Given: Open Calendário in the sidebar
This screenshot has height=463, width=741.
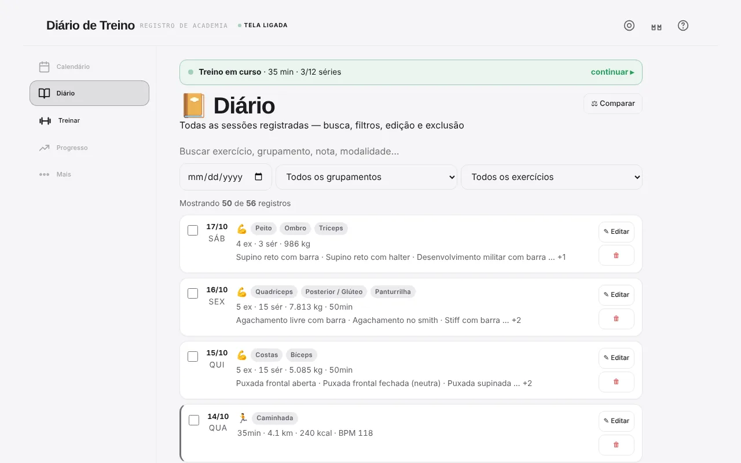Looking at the screenshot, I should [89, 67].
